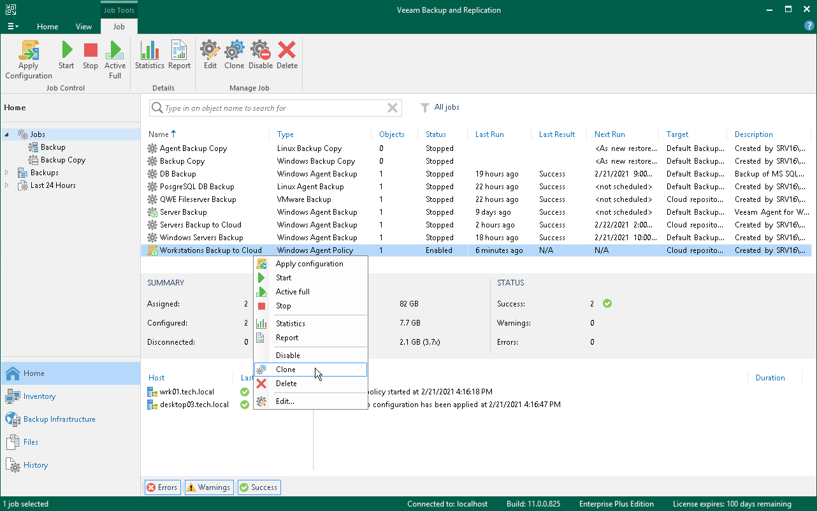Open the Backup Infrastructure view
The image size is (817, 511).
59,419
